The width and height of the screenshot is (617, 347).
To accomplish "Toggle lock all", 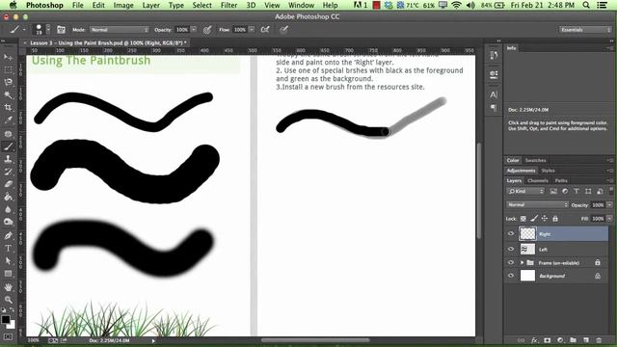I will click(555, 219).
